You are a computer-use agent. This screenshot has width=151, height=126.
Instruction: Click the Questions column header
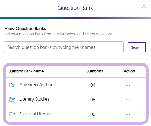click(94, 71)
